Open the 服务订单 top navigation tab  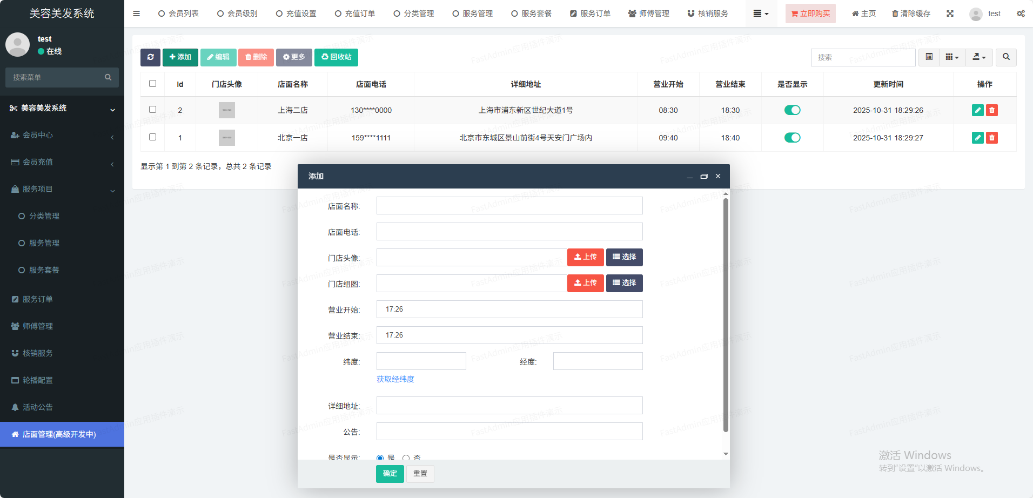590,14
